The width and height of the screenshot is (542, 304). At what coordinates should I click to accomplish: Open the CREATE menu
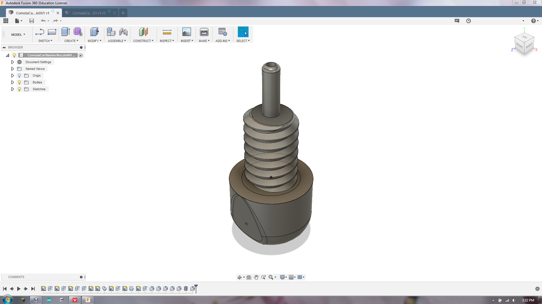[71, 41]
